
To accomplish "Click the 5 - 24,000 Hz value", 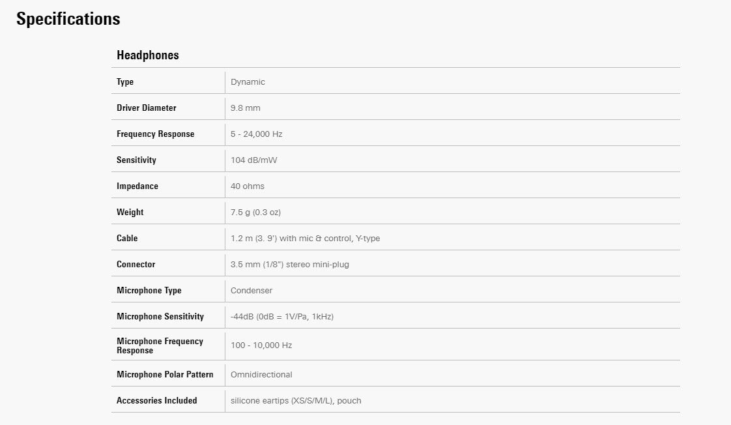I will pos(256,134).
